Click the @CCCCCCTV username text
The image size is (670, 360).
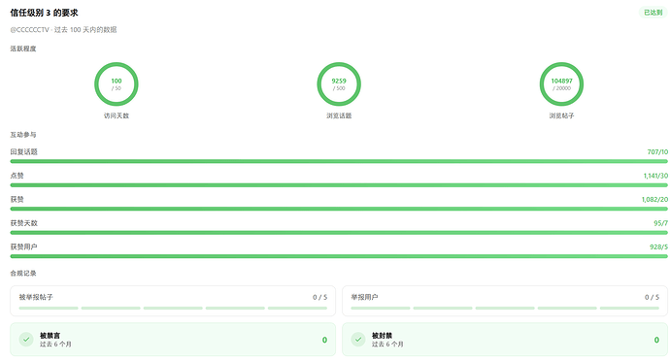(29, 30)
